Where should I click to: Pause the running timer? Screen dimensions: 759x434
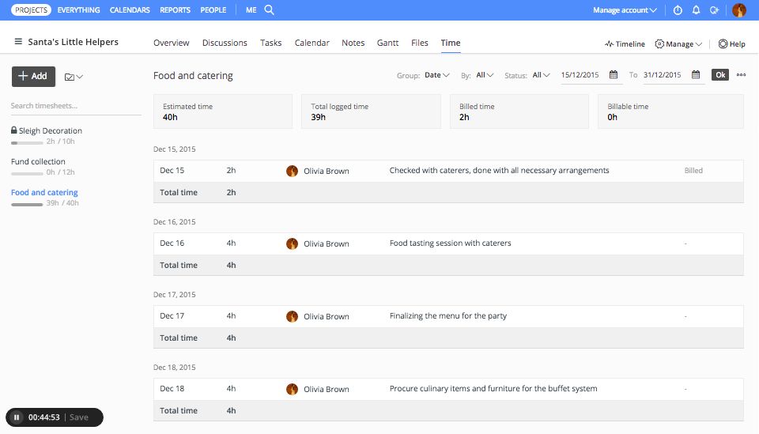coord(17,417)
